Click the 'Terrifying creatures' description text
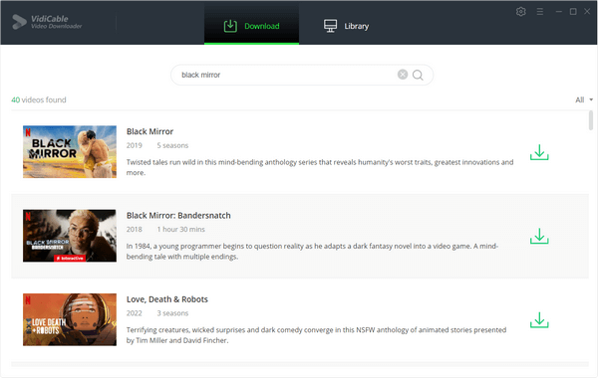 tap(317, 335)
